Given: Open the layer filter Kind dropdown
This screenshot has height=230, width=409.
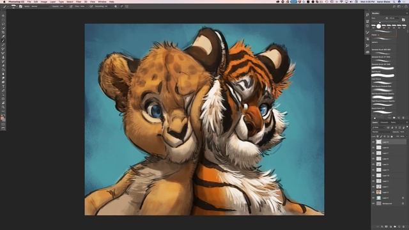Looking at the screenshot, I should (379, 128).
